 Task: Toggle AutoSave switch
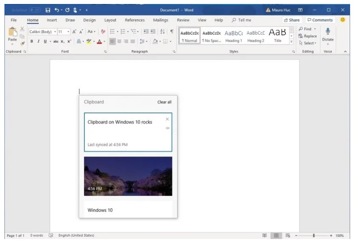point(35,10)
